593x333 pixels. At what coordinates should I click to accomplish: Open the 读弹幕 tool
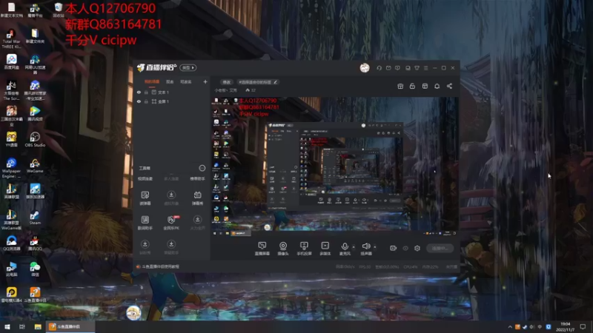point(145,198)
